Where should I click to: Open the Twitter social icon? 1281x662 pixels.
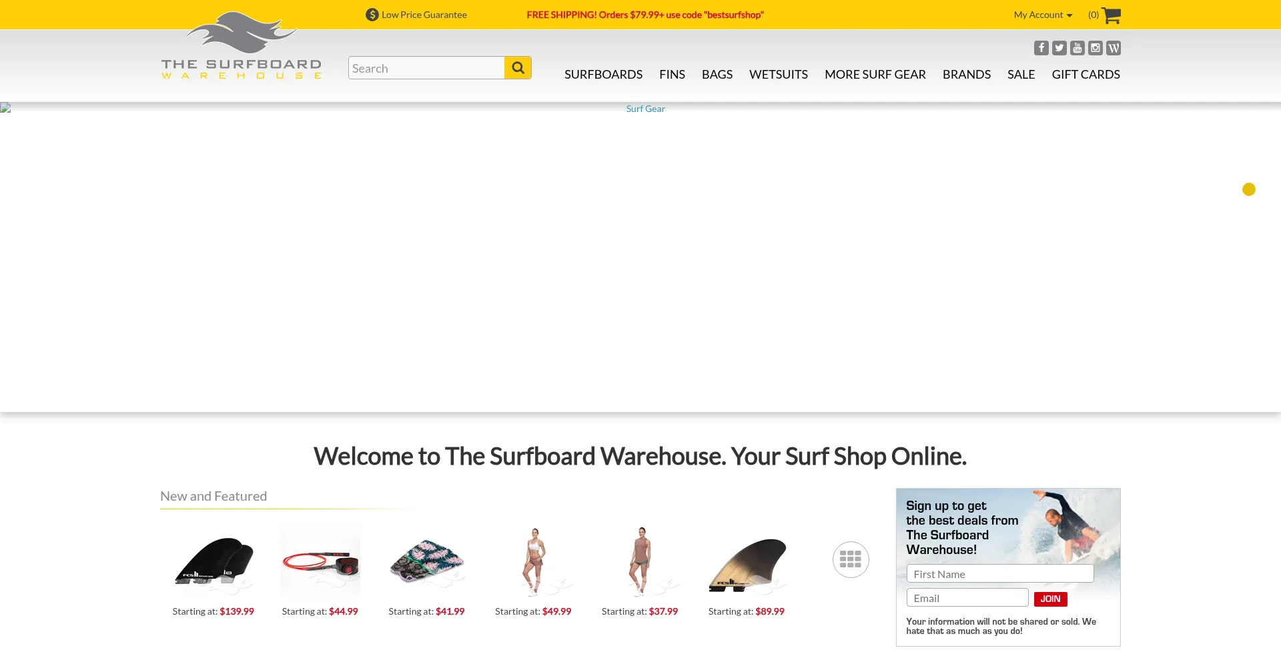1059,48
